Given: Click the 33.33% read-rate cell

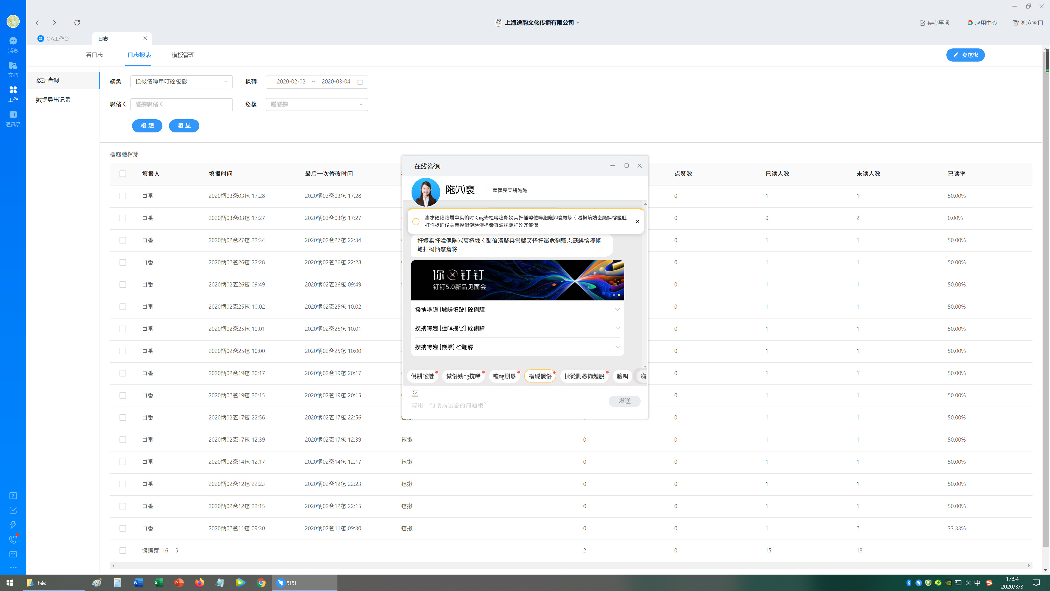Looking at the screenshot, I should coord(956,528).
